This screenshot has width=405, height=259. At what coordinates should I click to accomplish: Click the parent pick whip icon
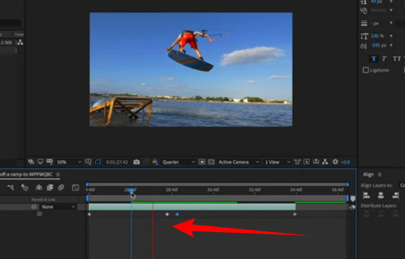(34, 206)
